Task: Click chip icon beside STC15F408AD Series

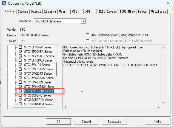Action: click(20, 60)
